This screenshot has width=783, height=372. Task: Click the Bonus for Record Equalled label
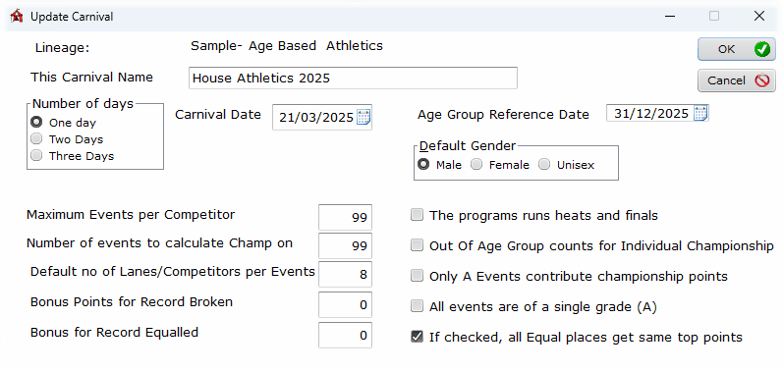click(114, 332)
